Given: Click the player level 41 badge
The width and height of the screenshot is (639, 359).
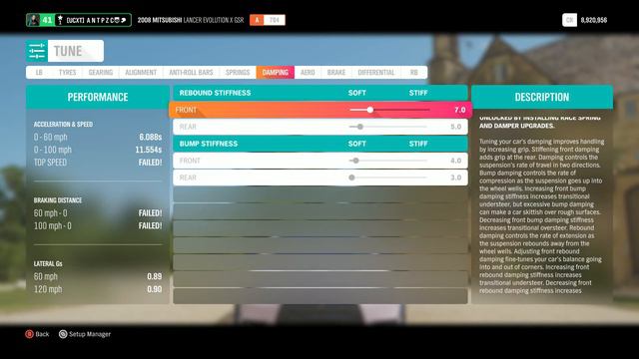Looking at the screenshot, I should 47,20.
